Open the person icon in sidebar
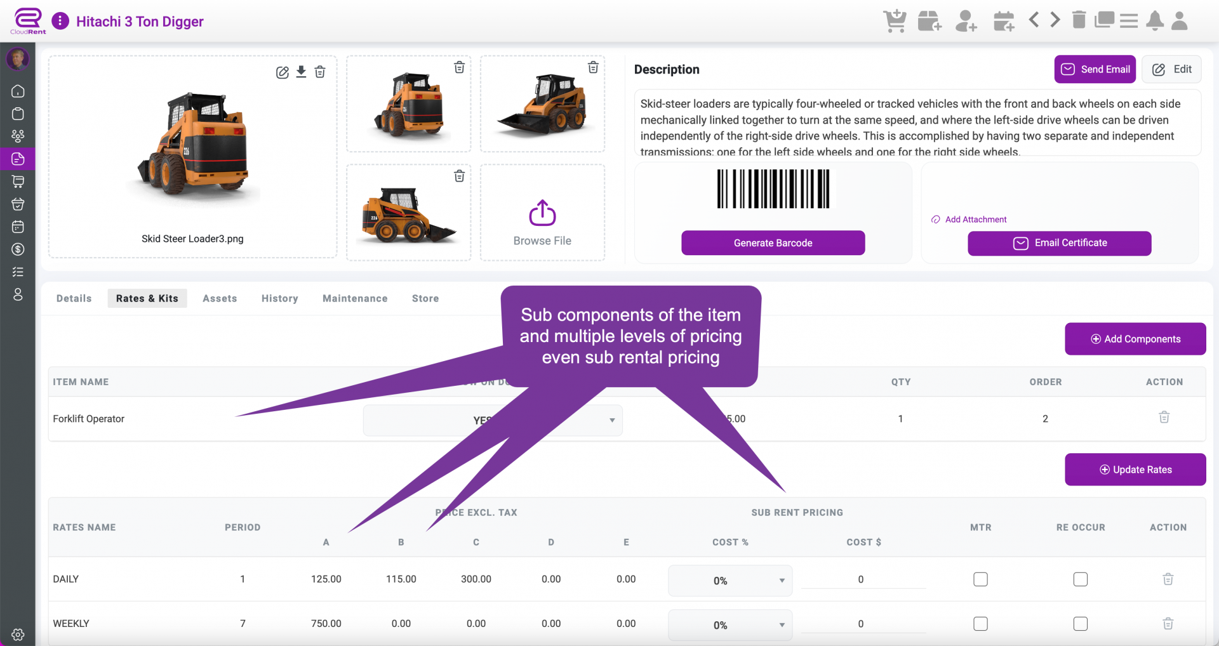The image size is (1219, 646). point(18,294)
